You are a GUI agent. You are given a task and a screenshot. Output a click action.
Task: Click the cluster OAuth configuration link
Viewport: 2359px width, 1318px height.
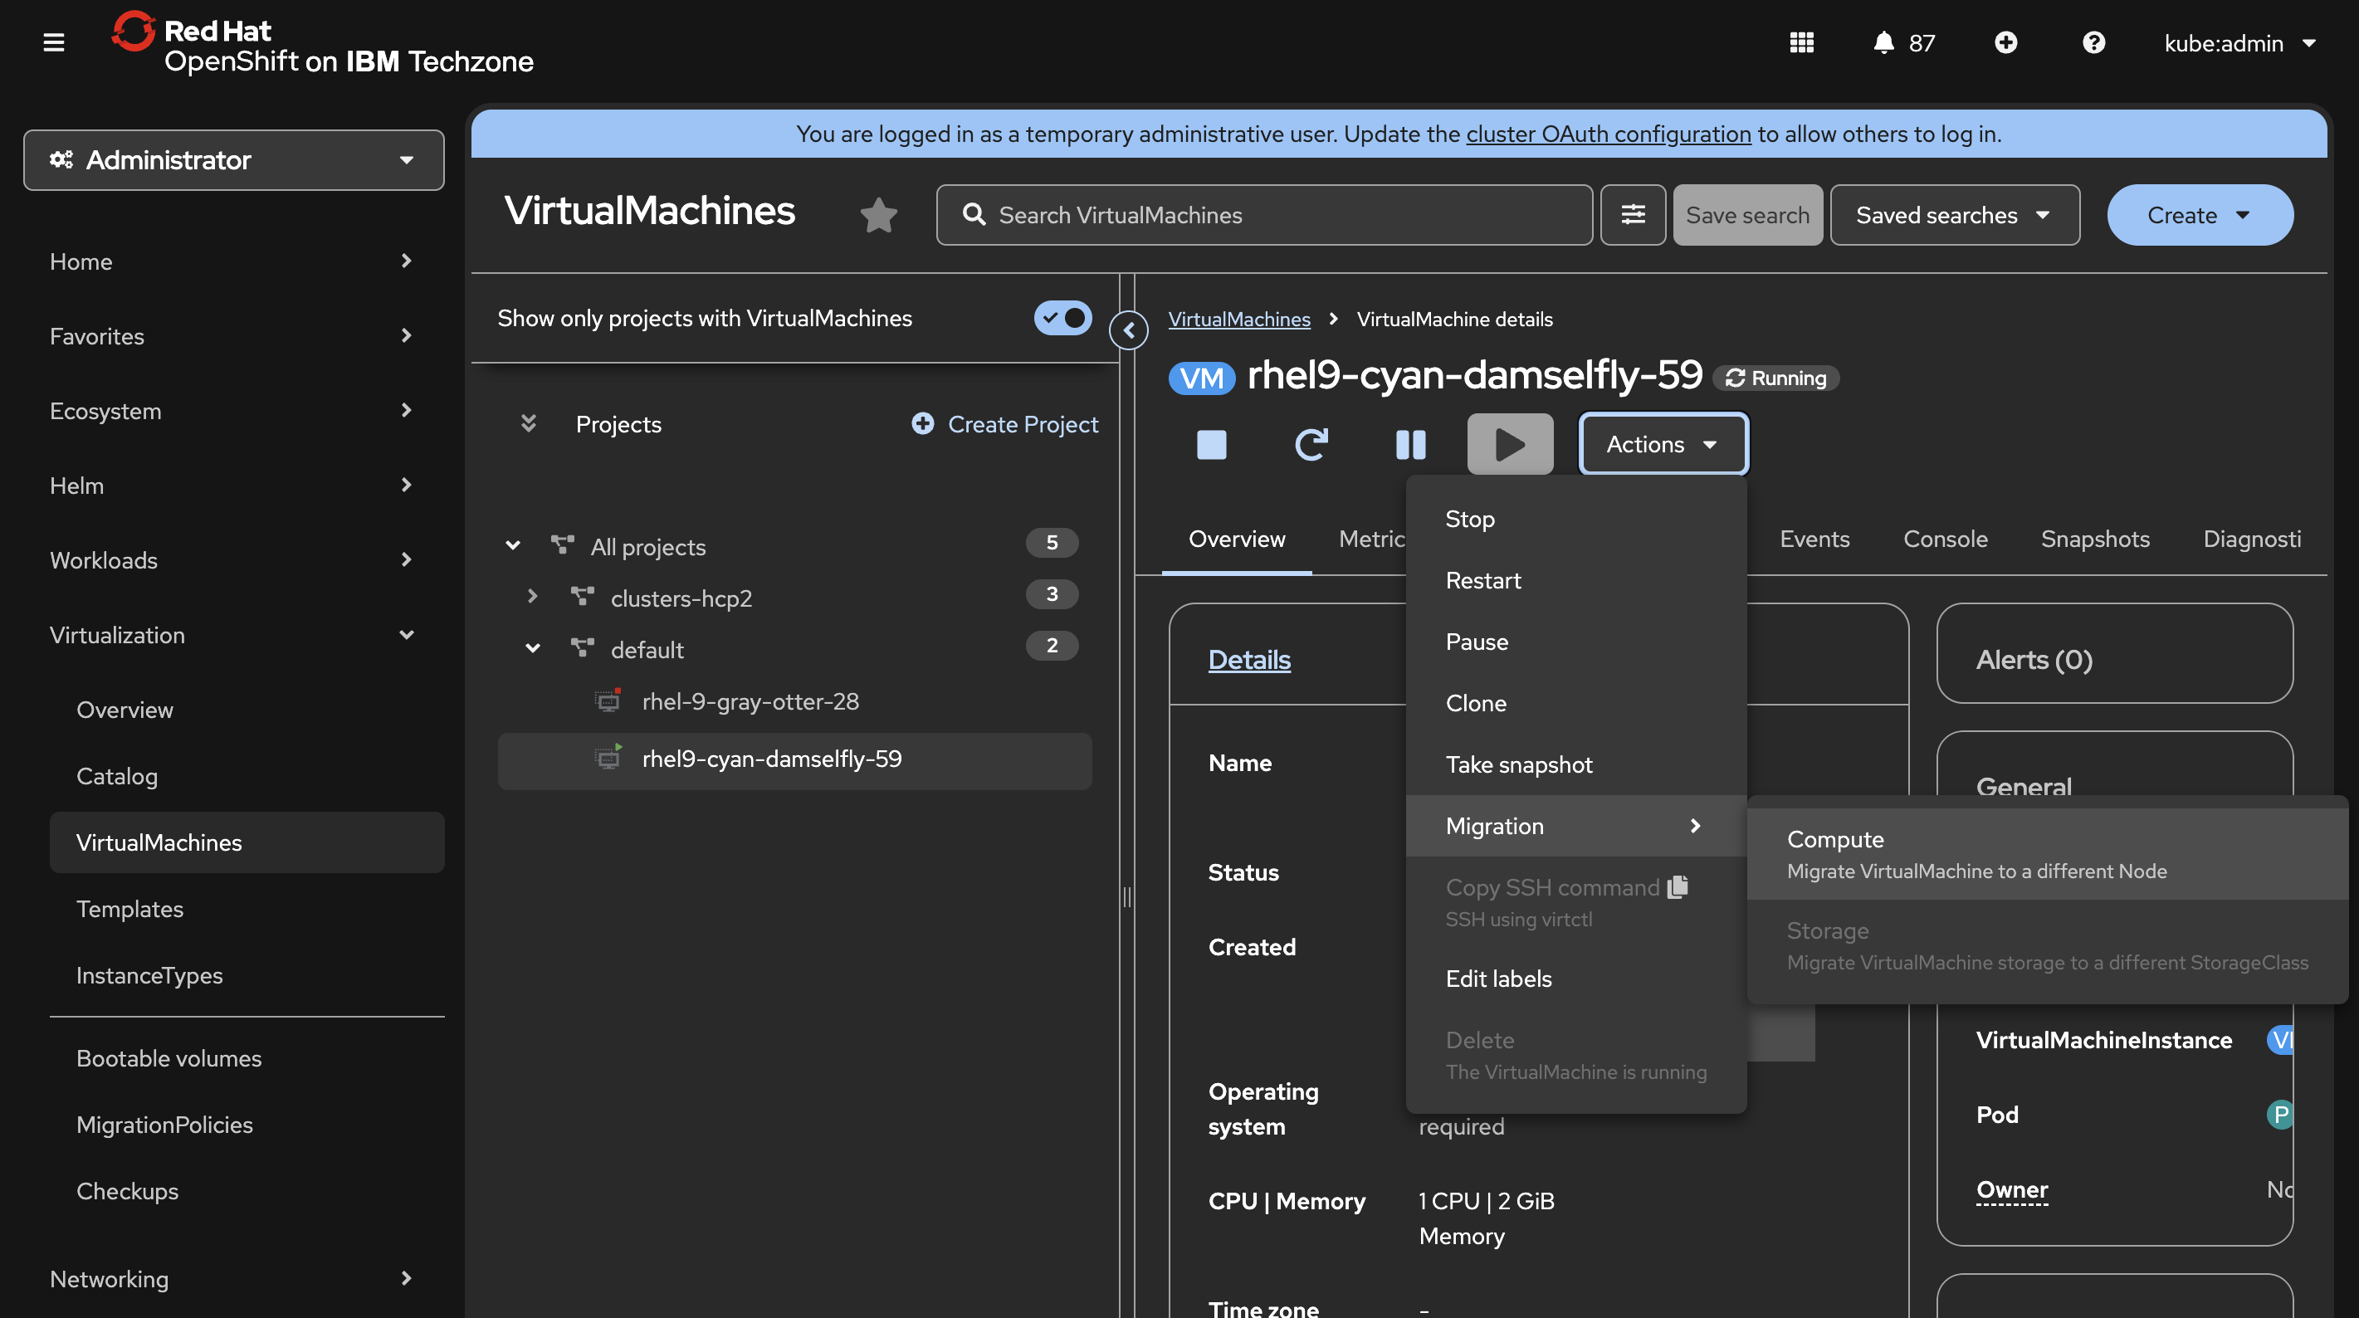coord(1608,134)
